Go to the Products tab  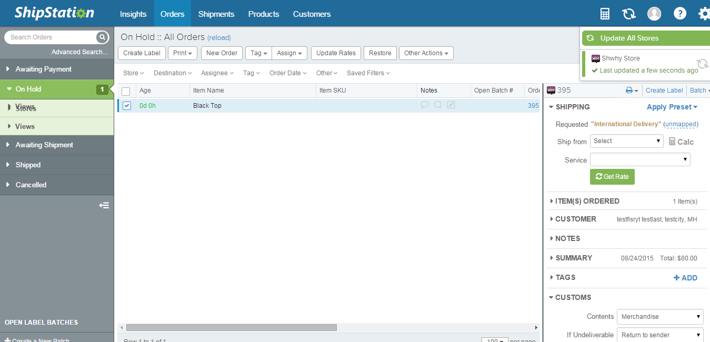pos(264,14)
